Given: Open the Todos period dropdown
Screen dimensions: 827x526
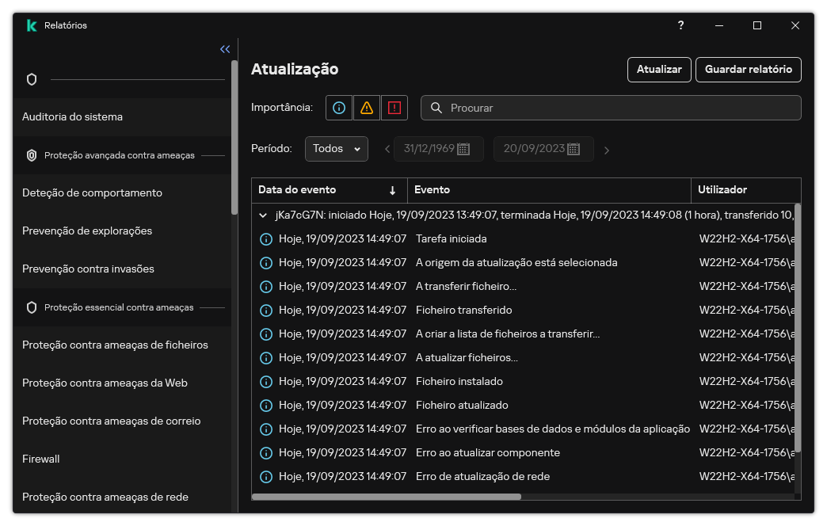Looking at the screenshot, I should click(336, 148).
